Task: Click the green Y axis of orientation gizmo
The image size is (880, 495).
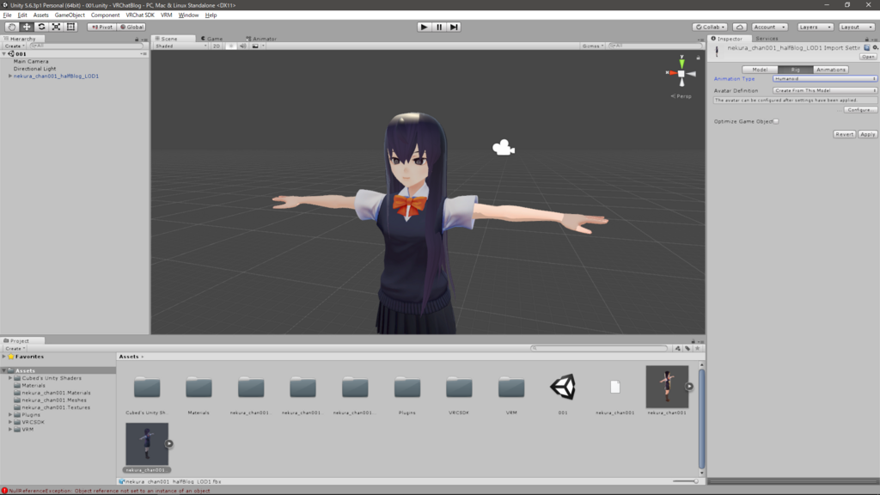Action: tap(681, 62)
